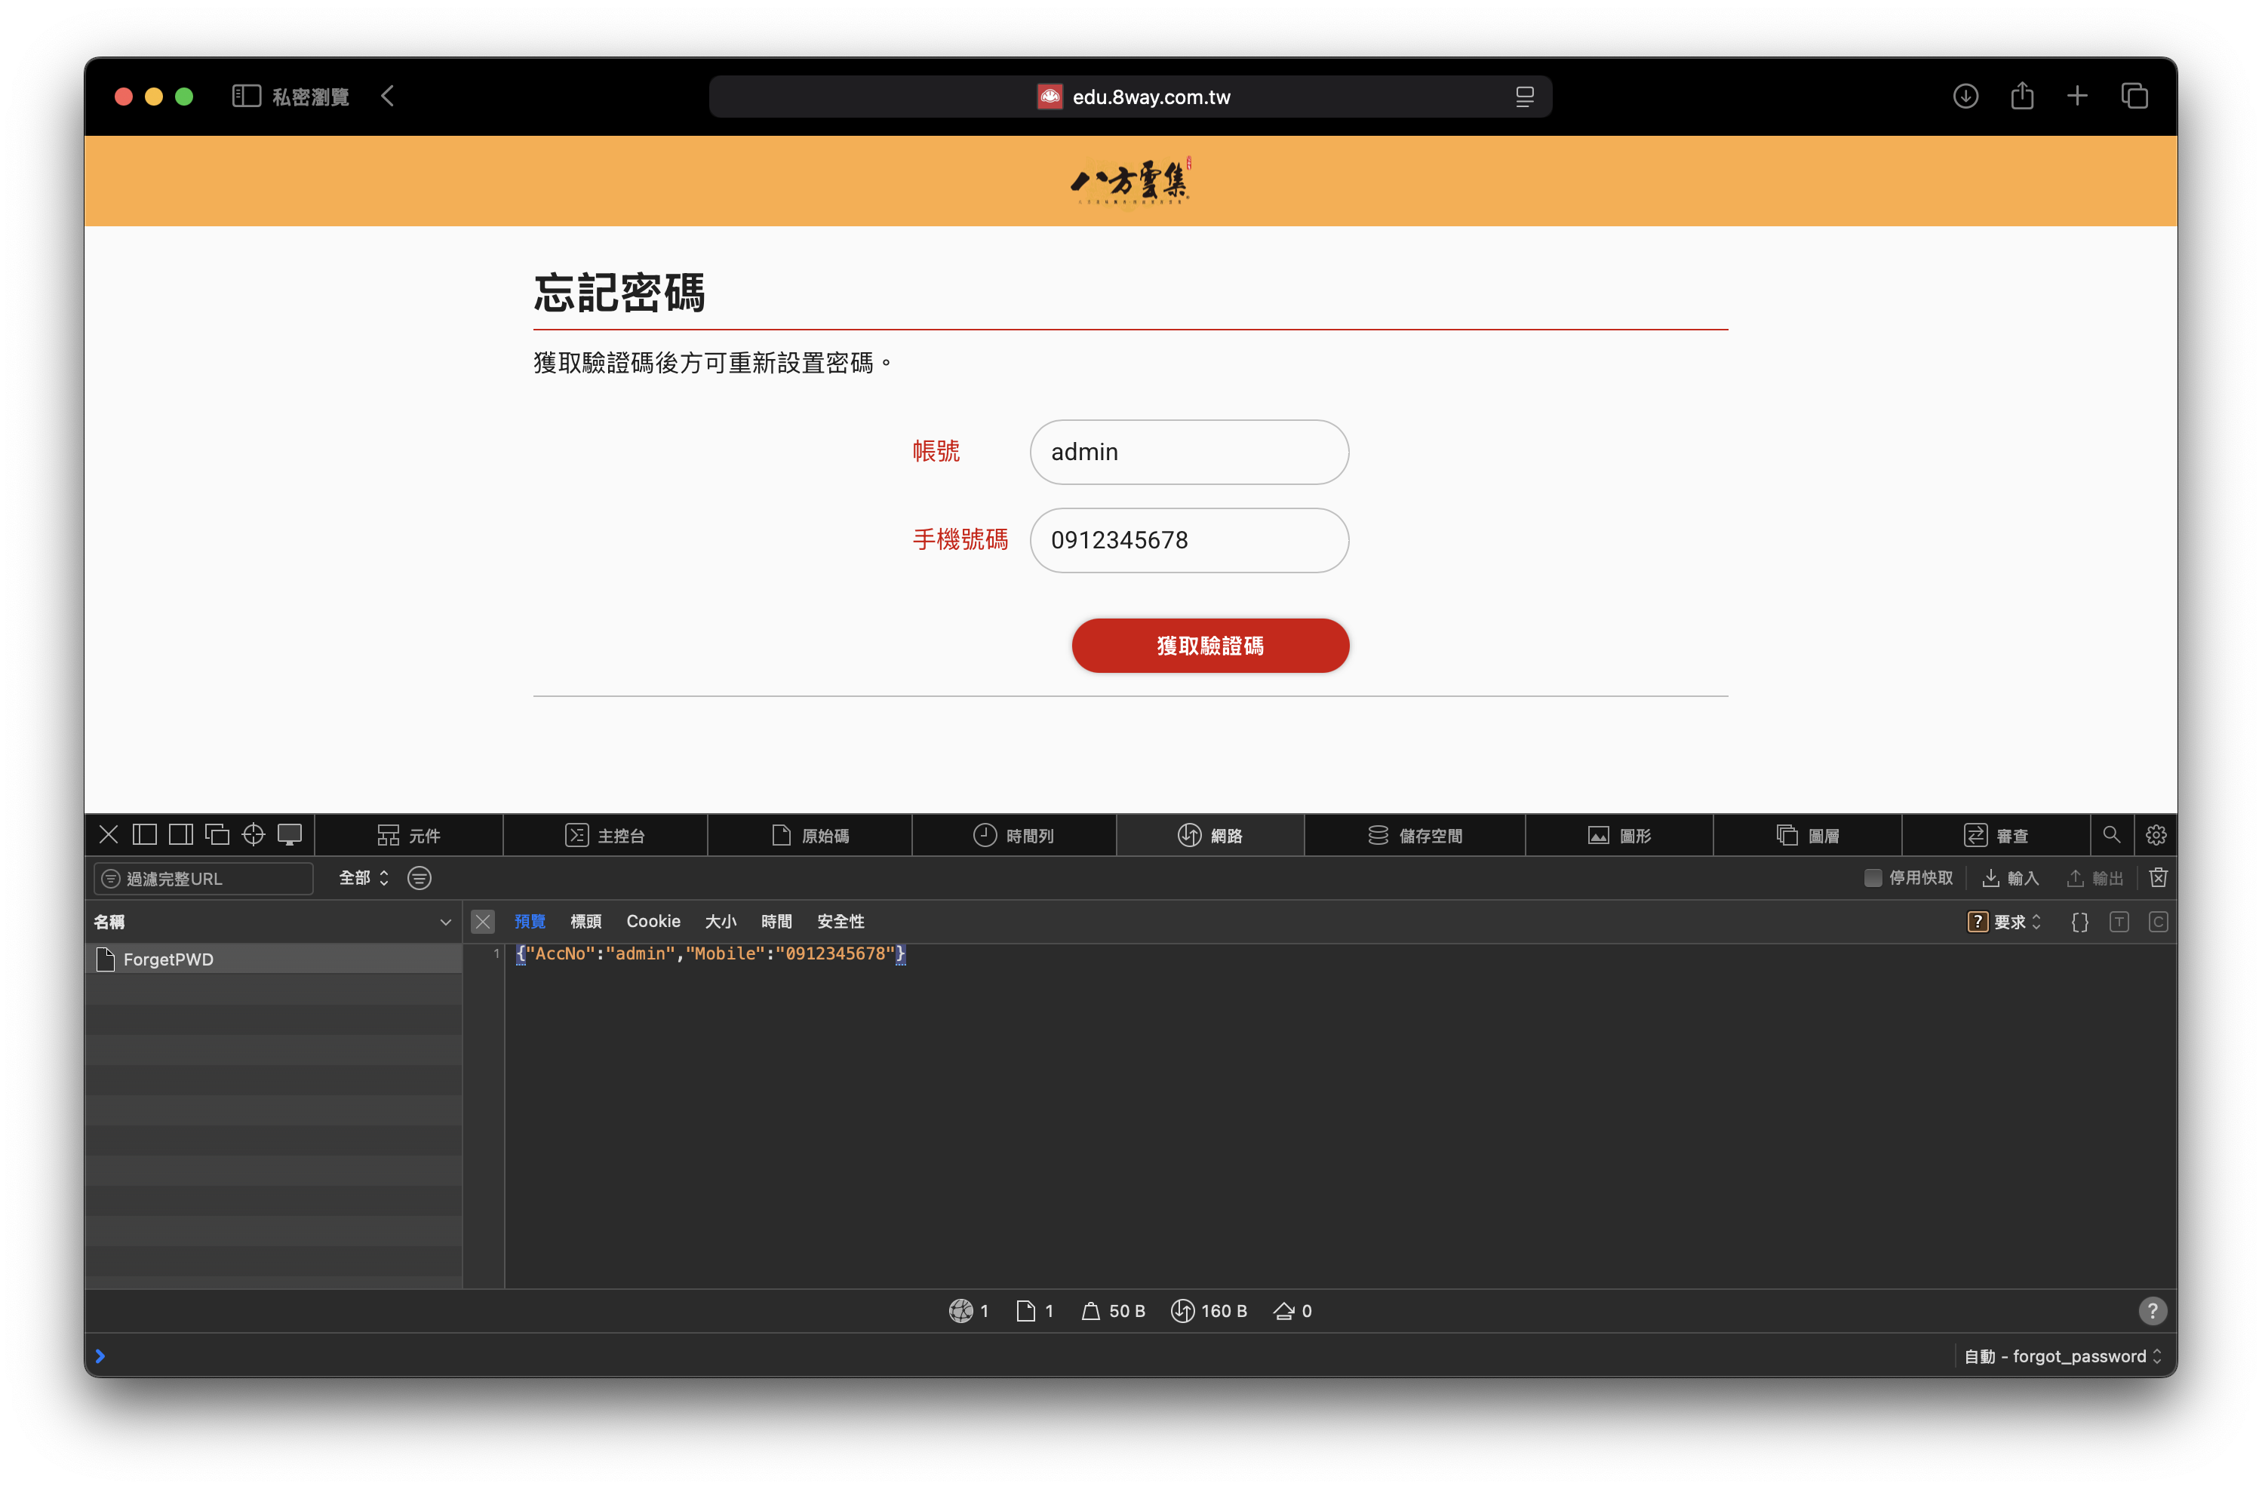Open the help question mark icon

click(x=2153, y=1310)
